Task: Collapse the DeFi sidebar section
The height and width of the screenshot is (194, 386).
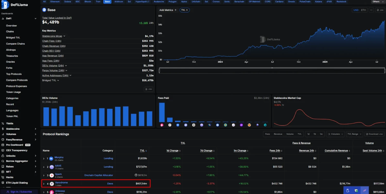Action: (x=36, y=18)
